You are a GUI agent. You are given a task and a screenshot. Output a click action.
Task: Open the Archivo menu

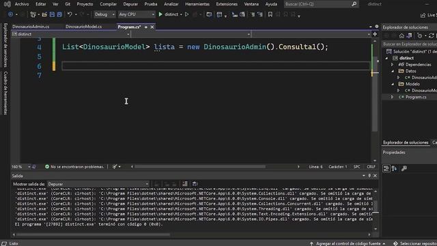(x=22, y=4)
